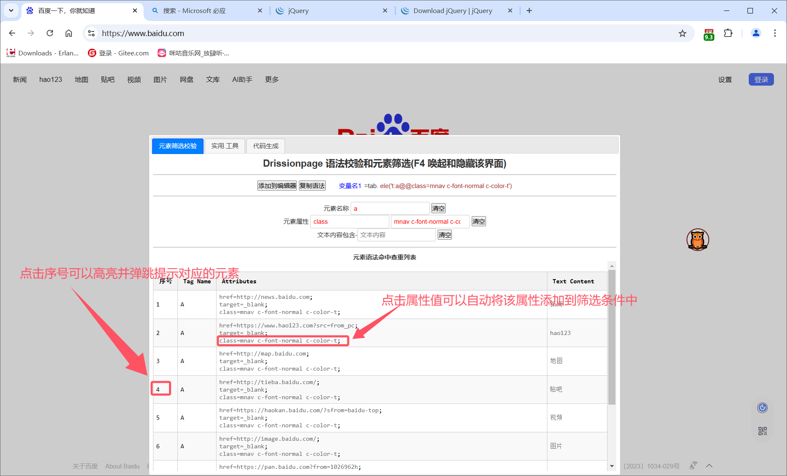
Task: Open the AI助手 nav link
Action: click(x=242, y=79)
